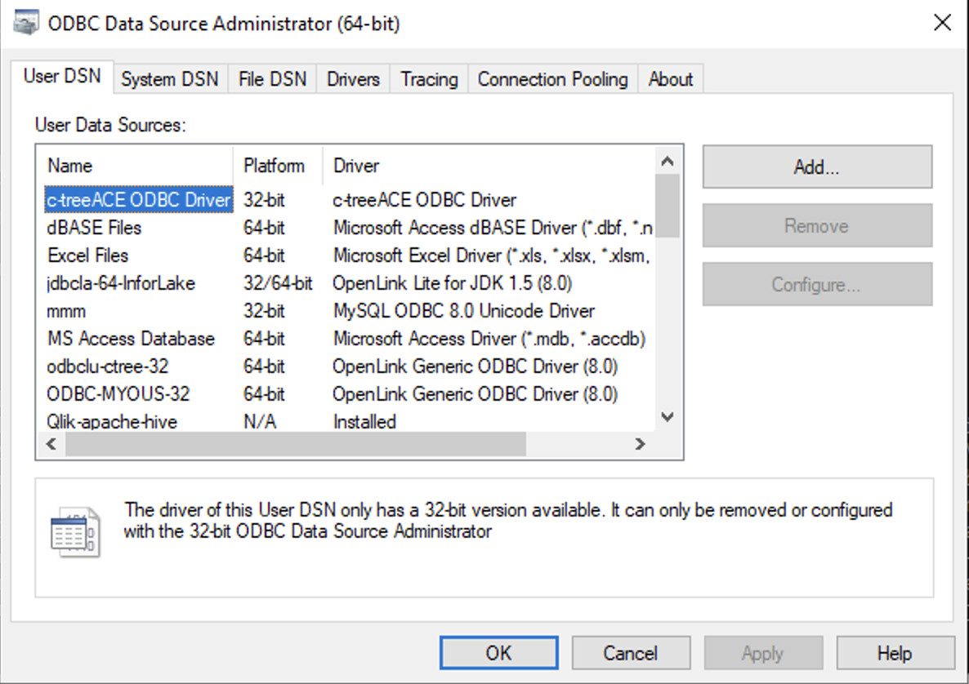
Task: Click the scroll-up arrow on the list scrollbar
Action: tap(668, 162)
